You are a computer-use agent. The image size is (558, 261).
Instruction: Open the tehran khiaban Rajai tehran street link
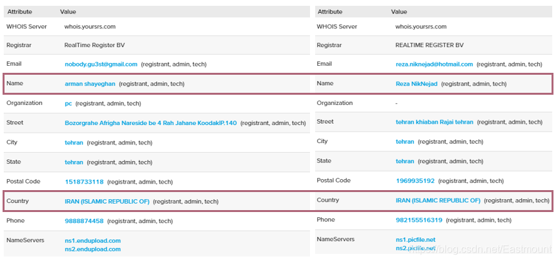435,122
